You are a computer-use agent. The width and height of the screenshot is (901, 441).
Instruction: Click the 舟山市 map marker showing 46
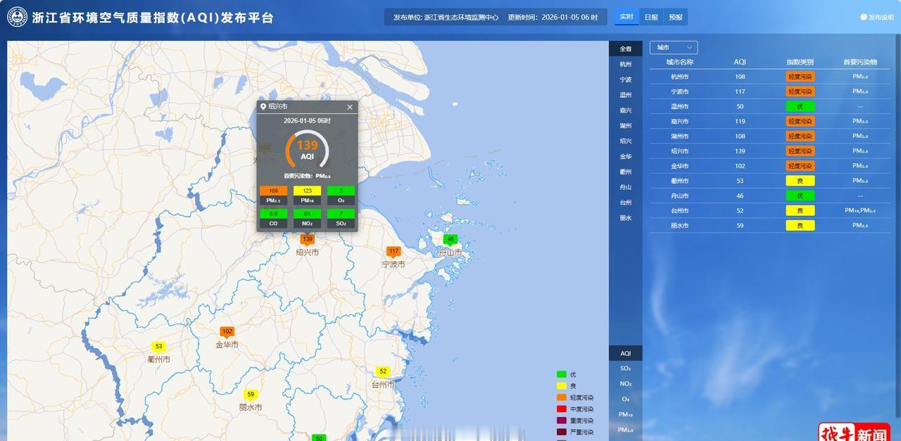click(x=450, y=239)
